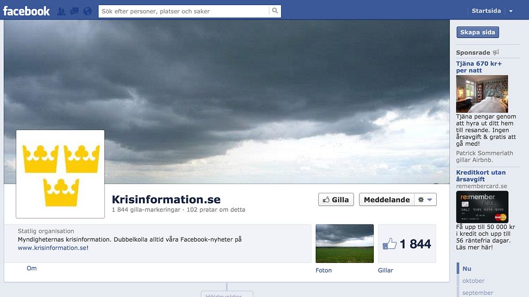The width and height of the screenshot is (529, 297).
Task: Click the 1 844 likes box
Action: [407, 243]
